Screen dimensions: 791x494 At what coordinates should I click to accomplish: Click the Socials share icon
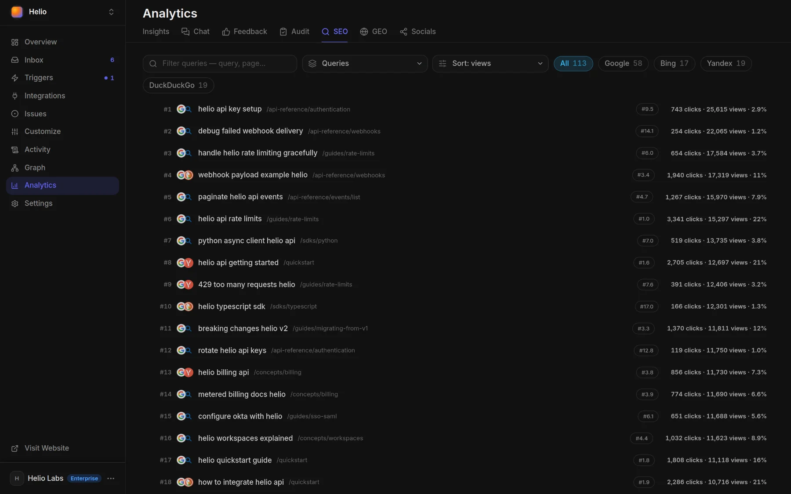pos(403,32)
